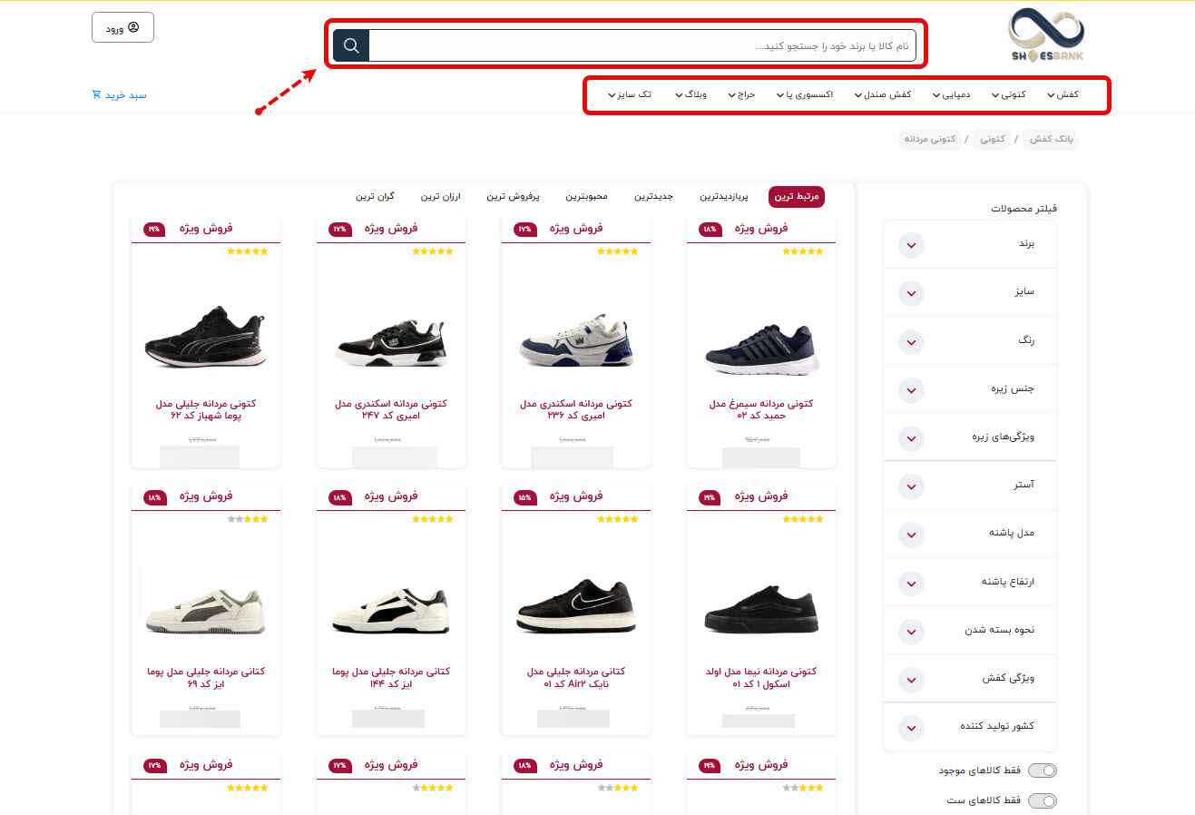Expand the ویژگی کفش filter section
1195x815 pixels.
point(970,678)
